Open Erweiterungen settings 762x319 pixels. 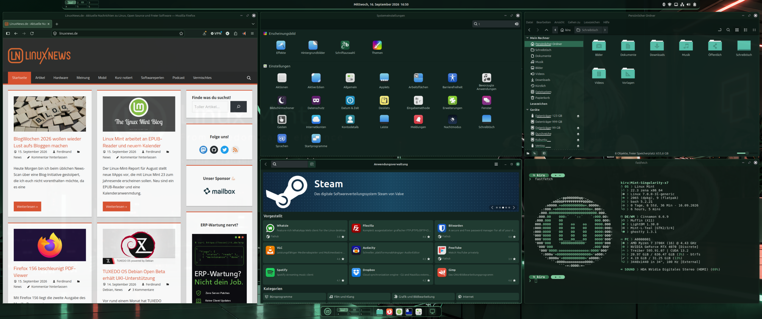(x=452, y=103)
